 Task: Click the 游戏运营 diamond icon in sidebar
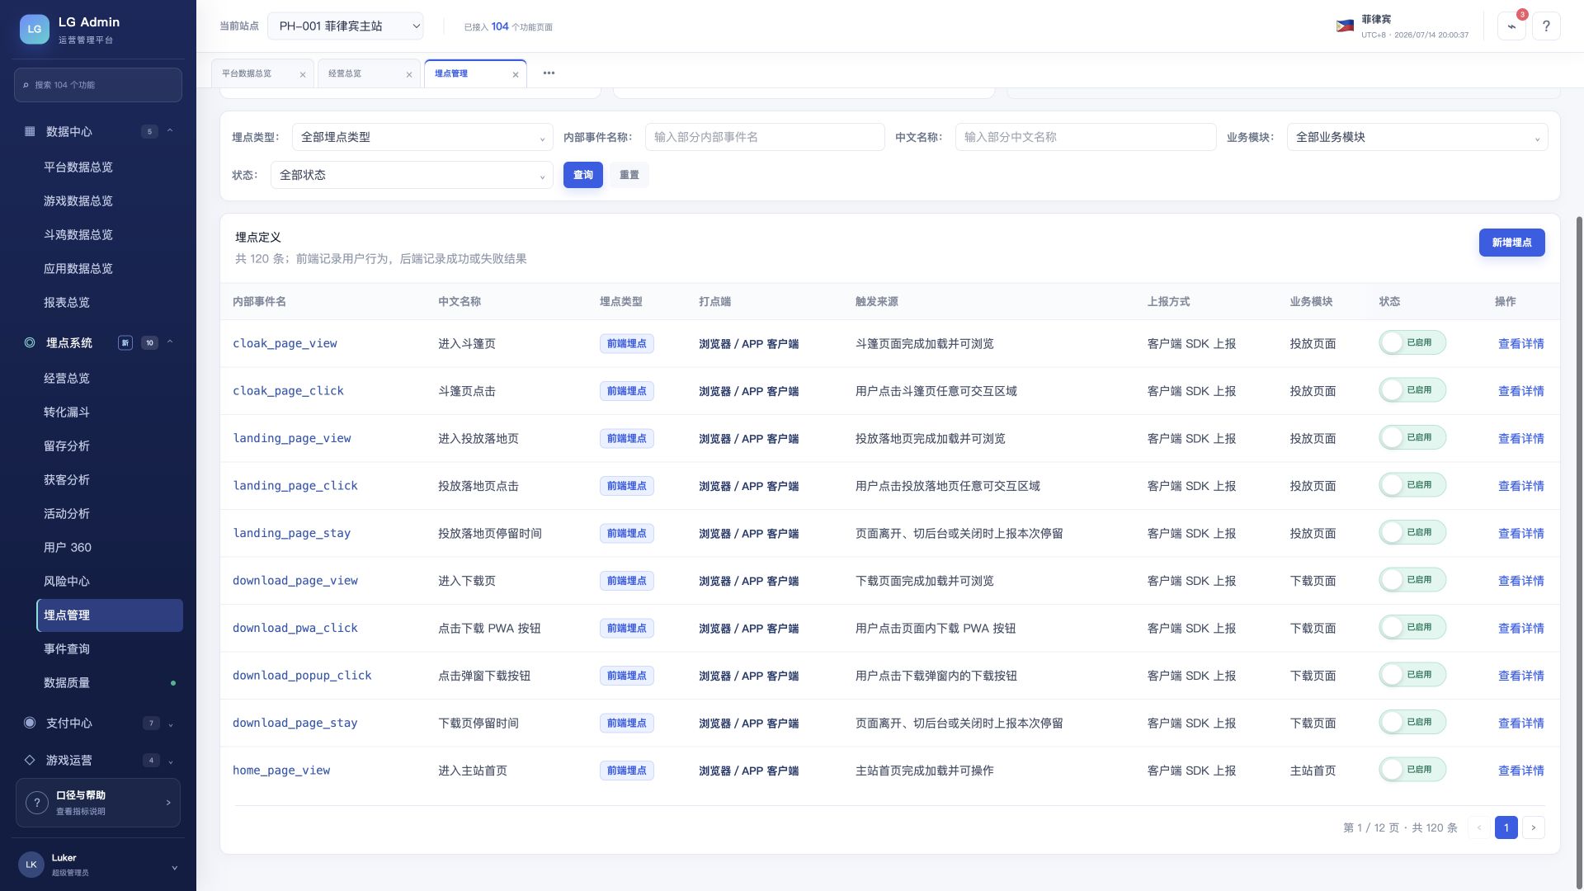click(30, 760)
